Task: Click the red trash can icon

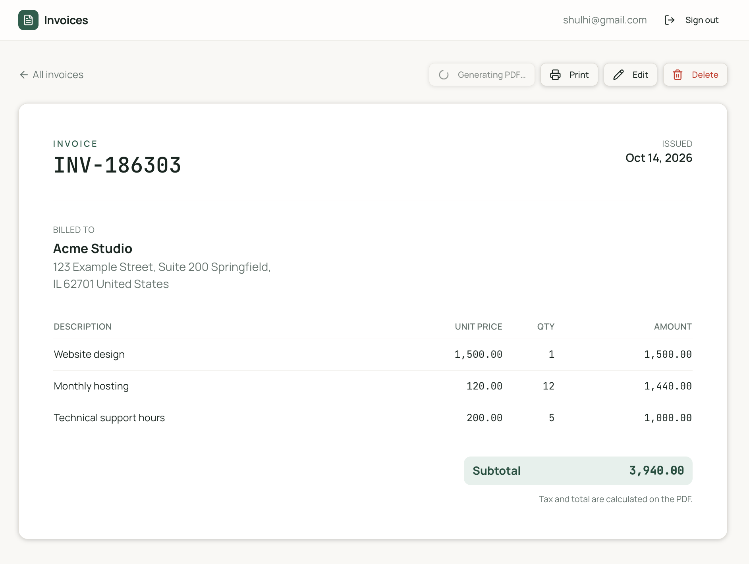Action: [678, 75]
